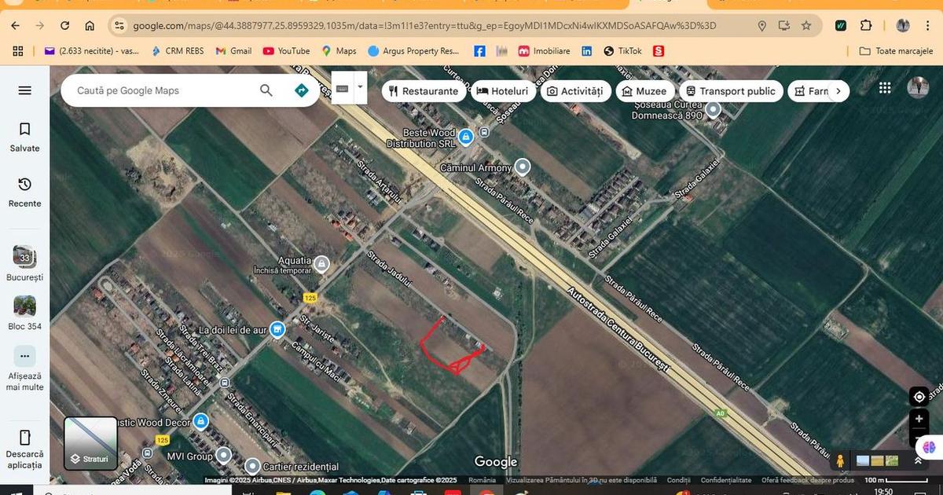This screenshot has height=495, width=943.
Task: Open the Google Maps hamburger menu
Action: (24, 90)
